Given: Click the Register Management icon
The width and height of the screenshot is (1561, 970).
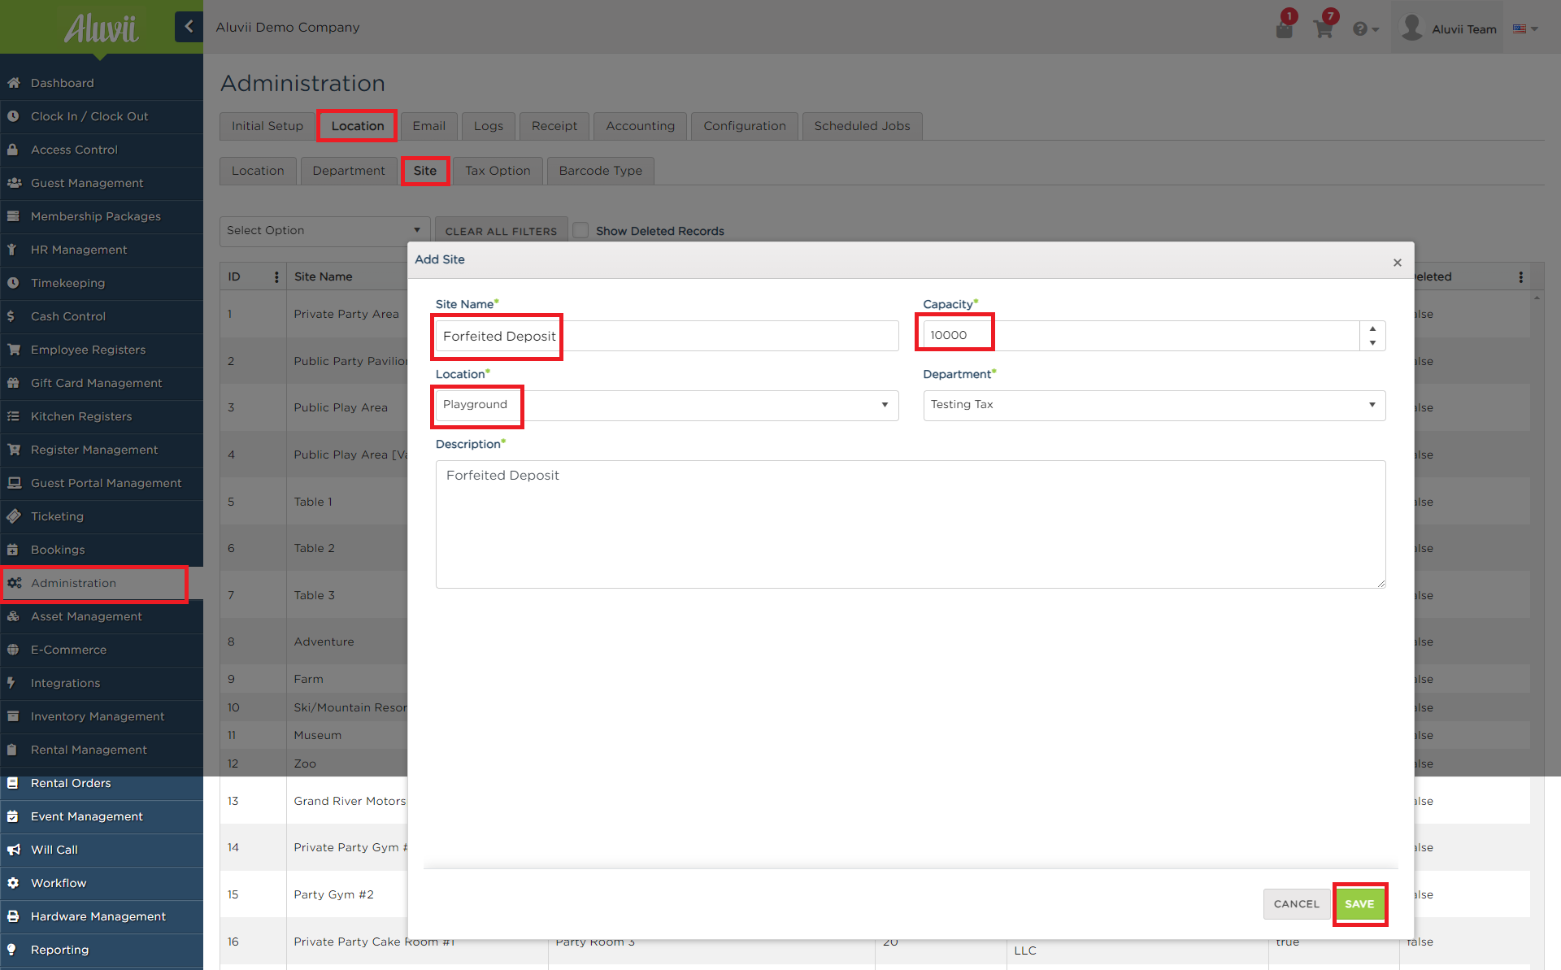Looking at the screenshot, I should 14,450.
